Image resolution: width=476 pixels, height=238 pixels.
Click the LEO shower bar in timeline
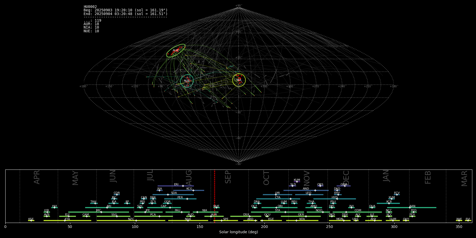309,195
